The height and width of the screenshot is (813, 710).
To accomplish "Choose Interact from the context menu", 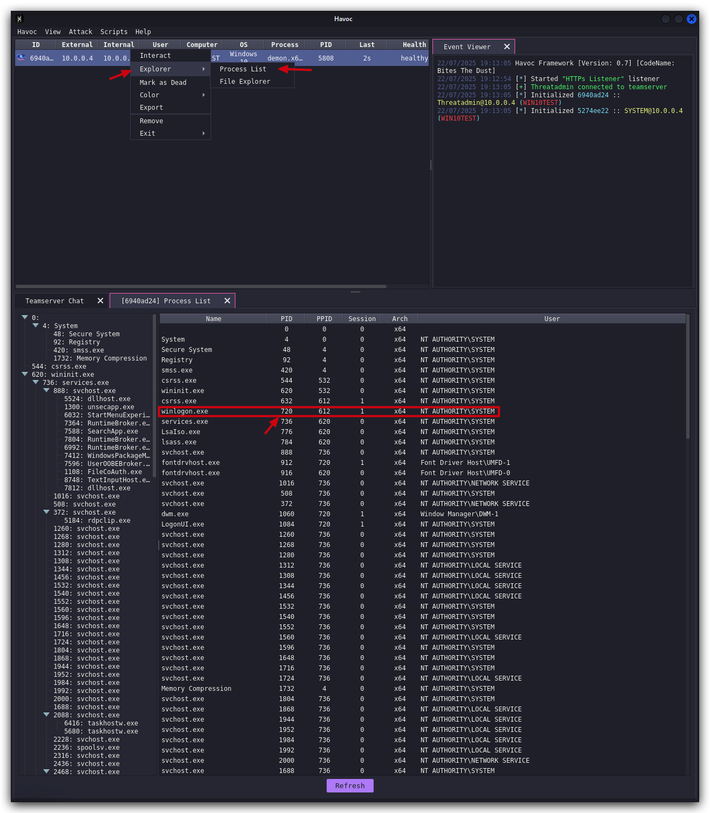I will [x=171, y=56].
